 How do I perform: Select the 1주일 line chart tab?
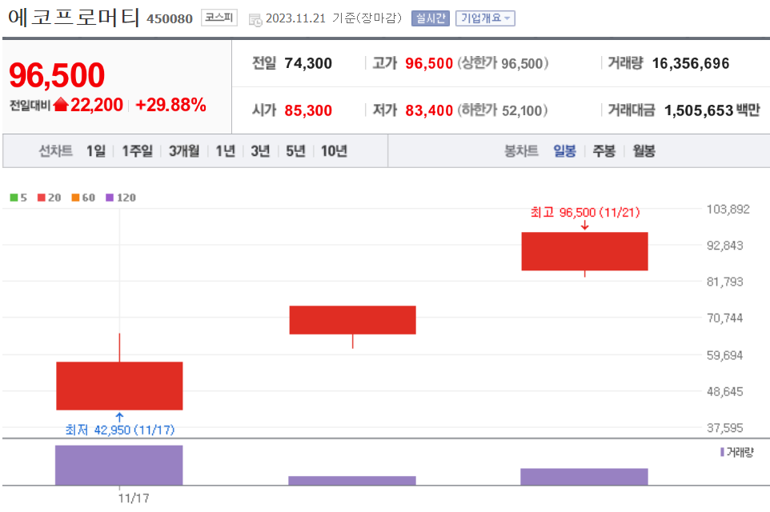click(x=137, y=150)
